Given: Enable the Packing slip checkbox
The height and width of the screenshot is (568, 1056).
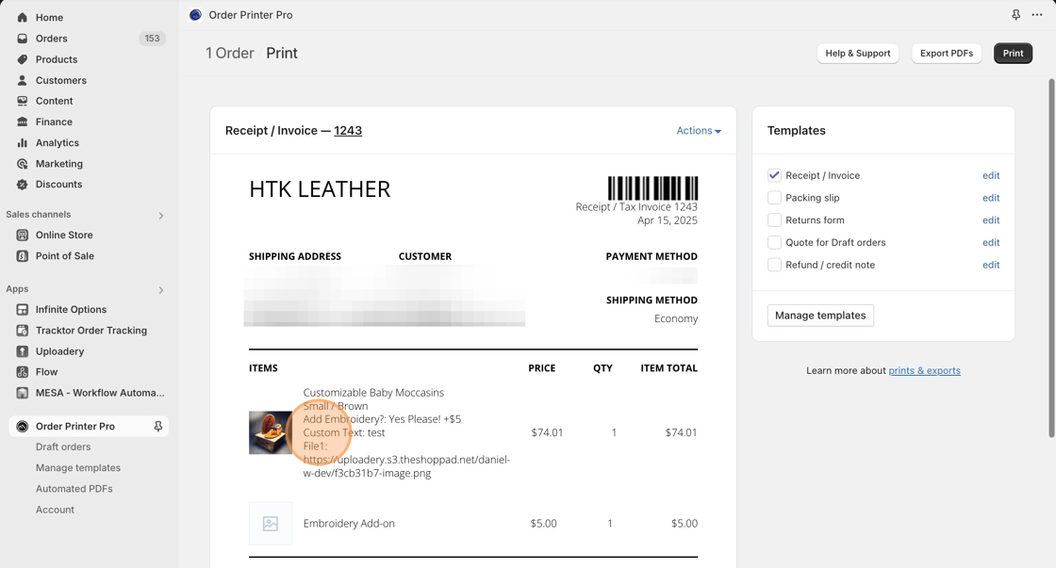Looking at the screenshot, I should click(774, 198).
